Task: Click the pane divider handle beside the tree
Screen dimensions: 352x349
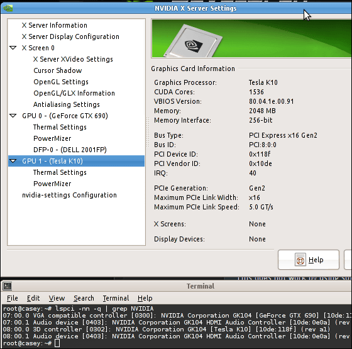Action: click(x=148, y=132)
